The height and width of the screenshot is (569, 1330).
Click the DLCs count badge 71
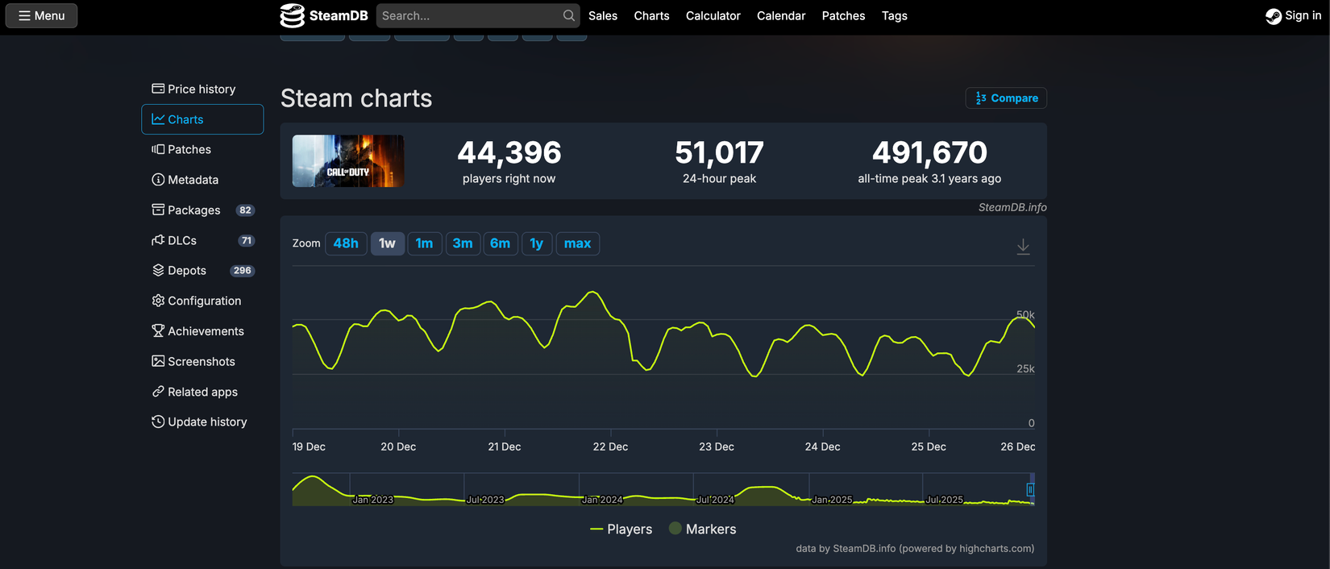(247, 240)
